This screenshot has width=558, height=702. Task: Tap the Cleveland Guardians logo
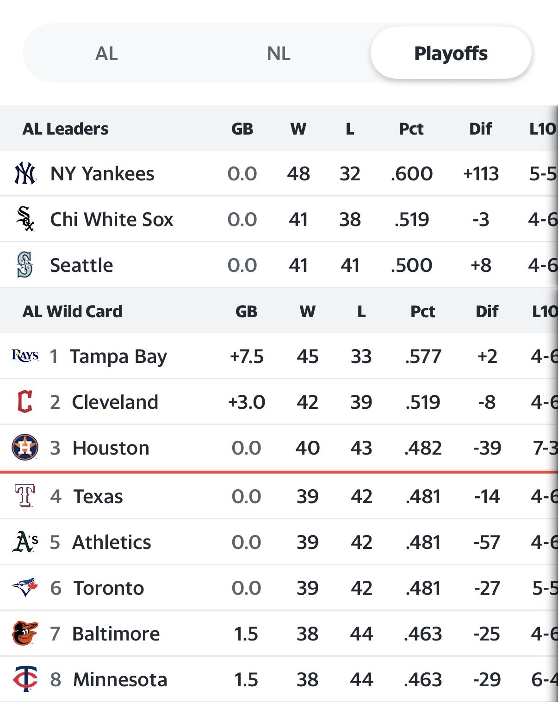pos(25,401)
